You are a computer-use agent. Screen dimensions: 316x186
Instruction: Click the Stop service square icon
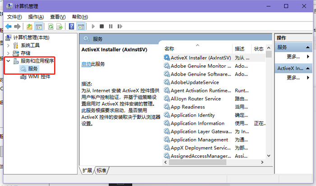pyautogui.click(x=102, y=27)
